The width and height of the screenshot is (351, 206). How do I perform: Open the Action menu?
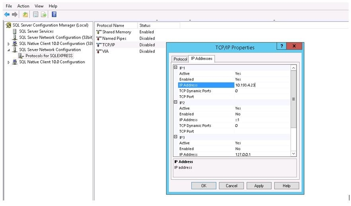(x=23, y=6)
